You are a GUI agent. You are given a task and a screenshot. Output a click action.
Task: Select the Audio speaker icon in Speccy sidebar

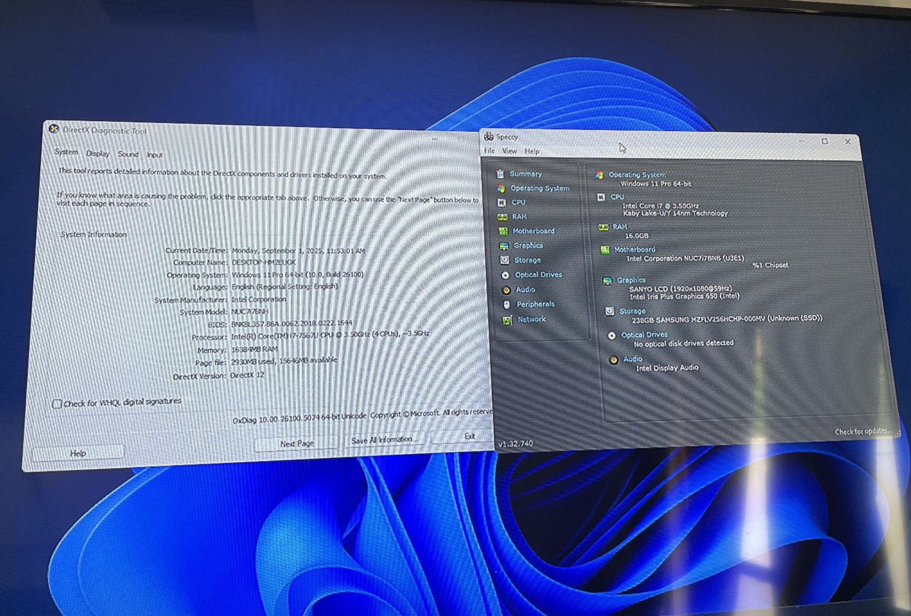(x=506, y=290)
